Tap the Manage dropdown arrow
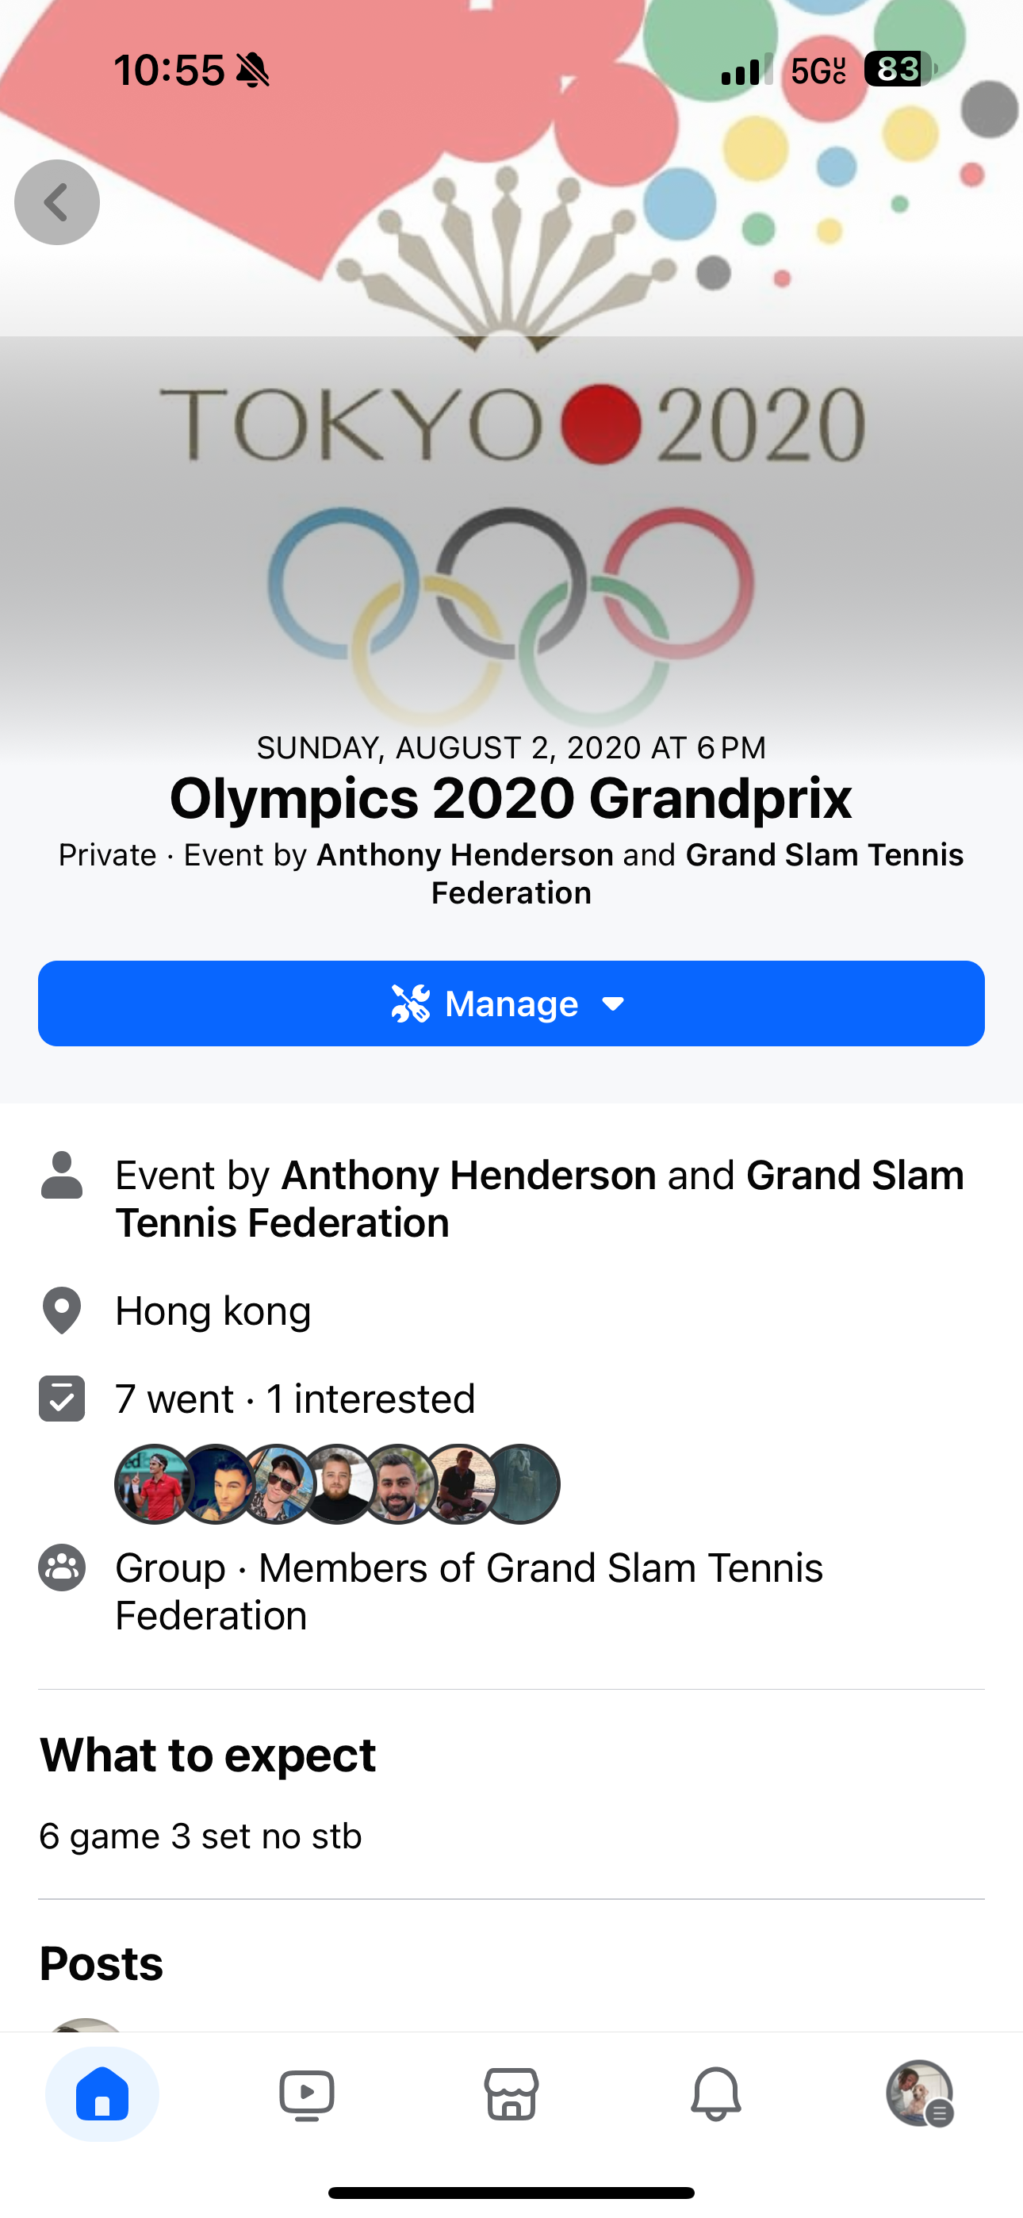This screenshot has width=1023, height=2218. pyautogui.click(x=613, y=1004)
